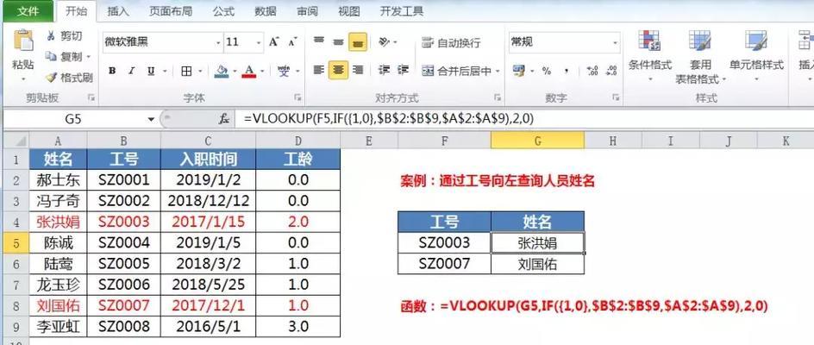Expand the Name Box dropdown arrow
814x345 pixels.
point(151,120)
